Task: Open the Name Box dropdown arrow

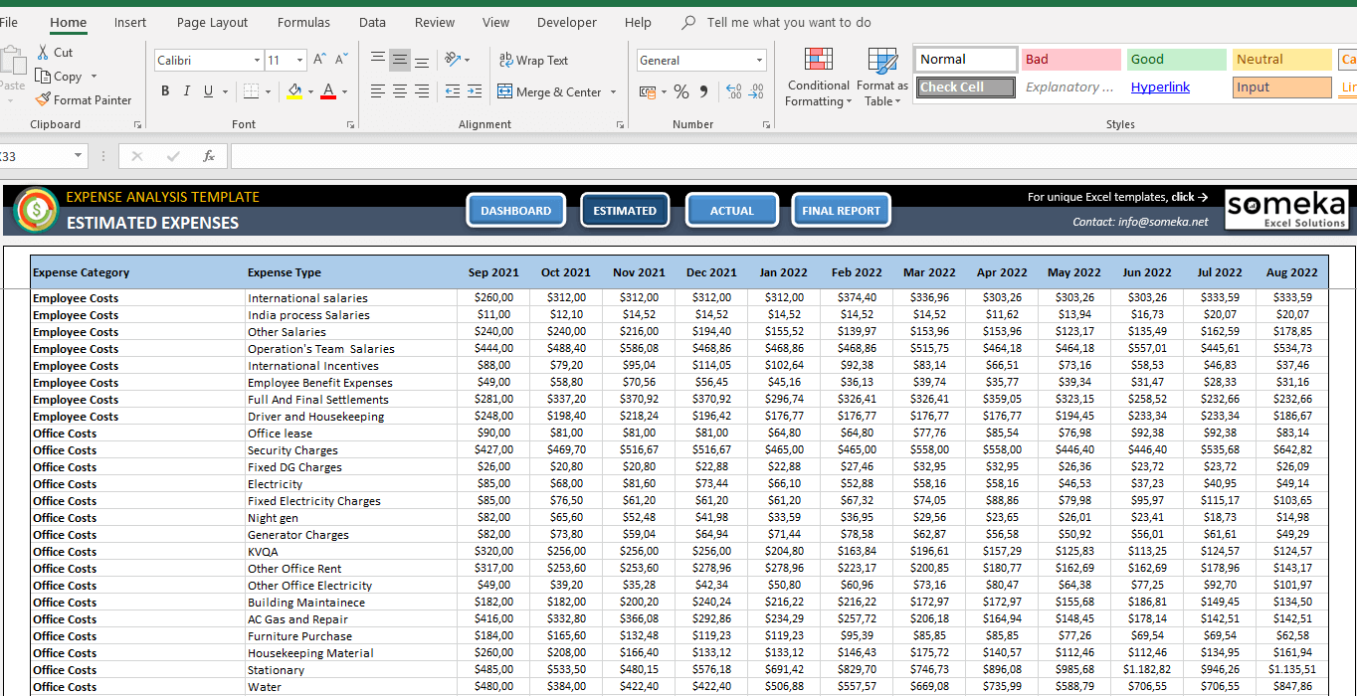Action: [78, 156]
